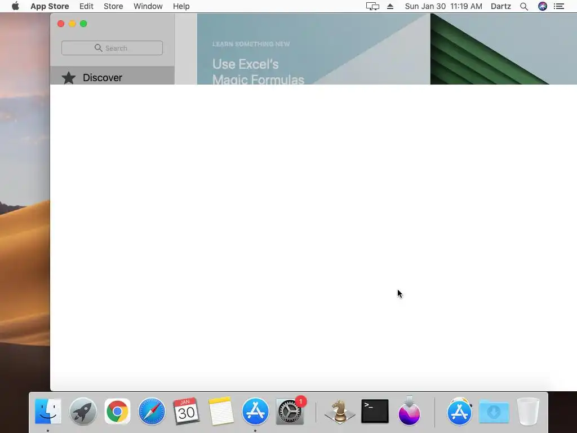Screen dimensions: 577x433
Task: Open Terminal from the Dock
Action: 375,411
